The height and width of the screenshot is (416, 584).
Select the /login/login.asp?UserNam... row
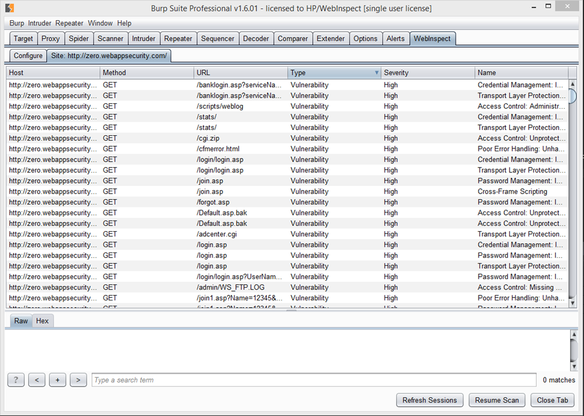pyautogui.click(x=287, y=277)
